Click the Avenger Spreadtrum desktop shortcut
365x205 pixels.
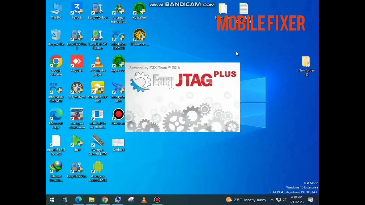coord(118,13)
